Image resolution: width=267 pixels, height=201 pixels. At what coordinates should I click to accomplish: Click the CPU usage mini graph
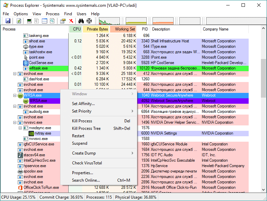[x=109, y=21]
